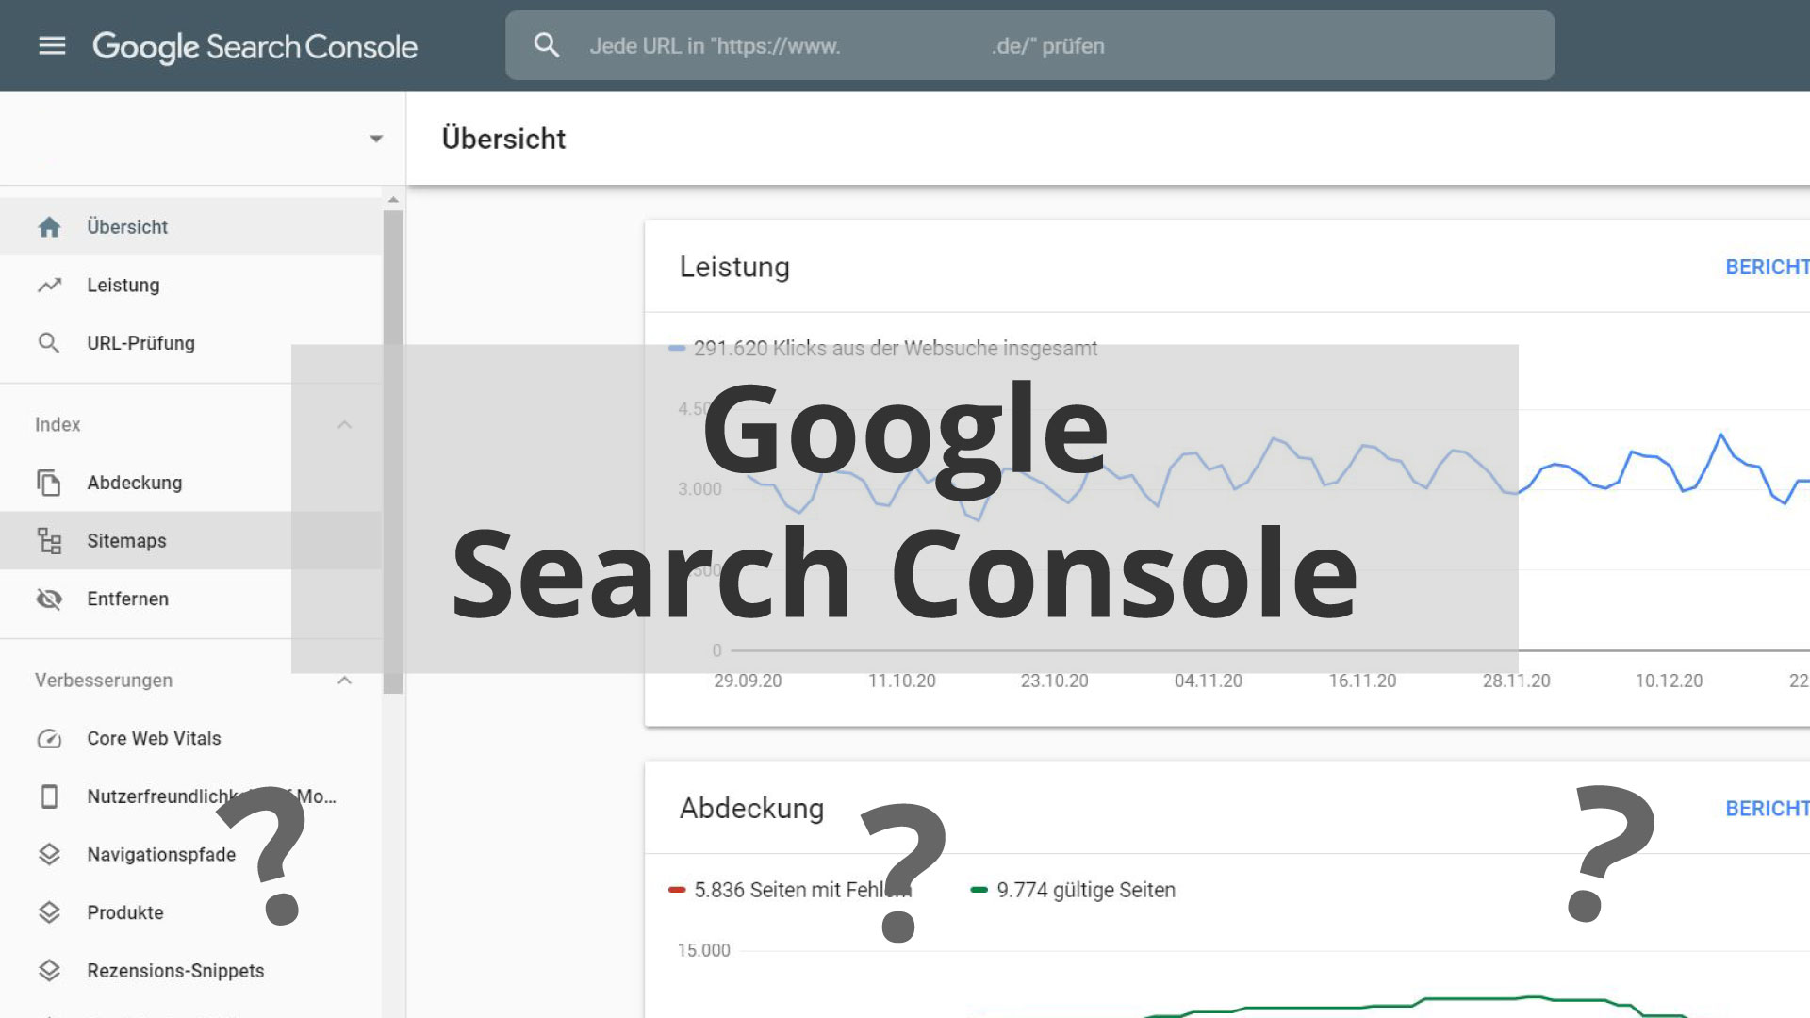The width and height of the screenshot is (1810, 1018).
Task: Click the 5.836 Seiten mit Fehlern legend
Action: coord(790,890)
